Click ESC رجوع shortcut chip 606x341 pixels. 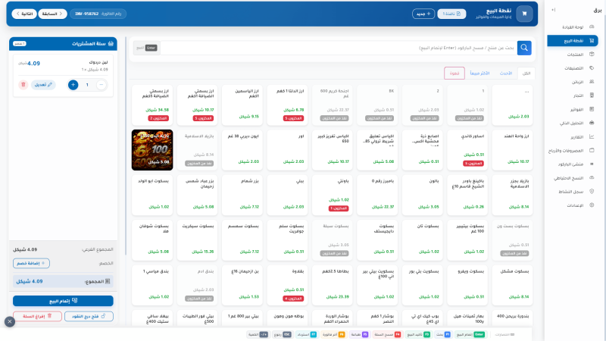282,334
